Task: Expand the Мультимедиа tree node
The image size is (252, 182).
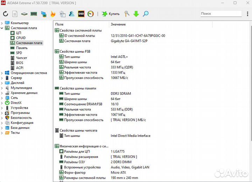Action: (x=2, y=88)
